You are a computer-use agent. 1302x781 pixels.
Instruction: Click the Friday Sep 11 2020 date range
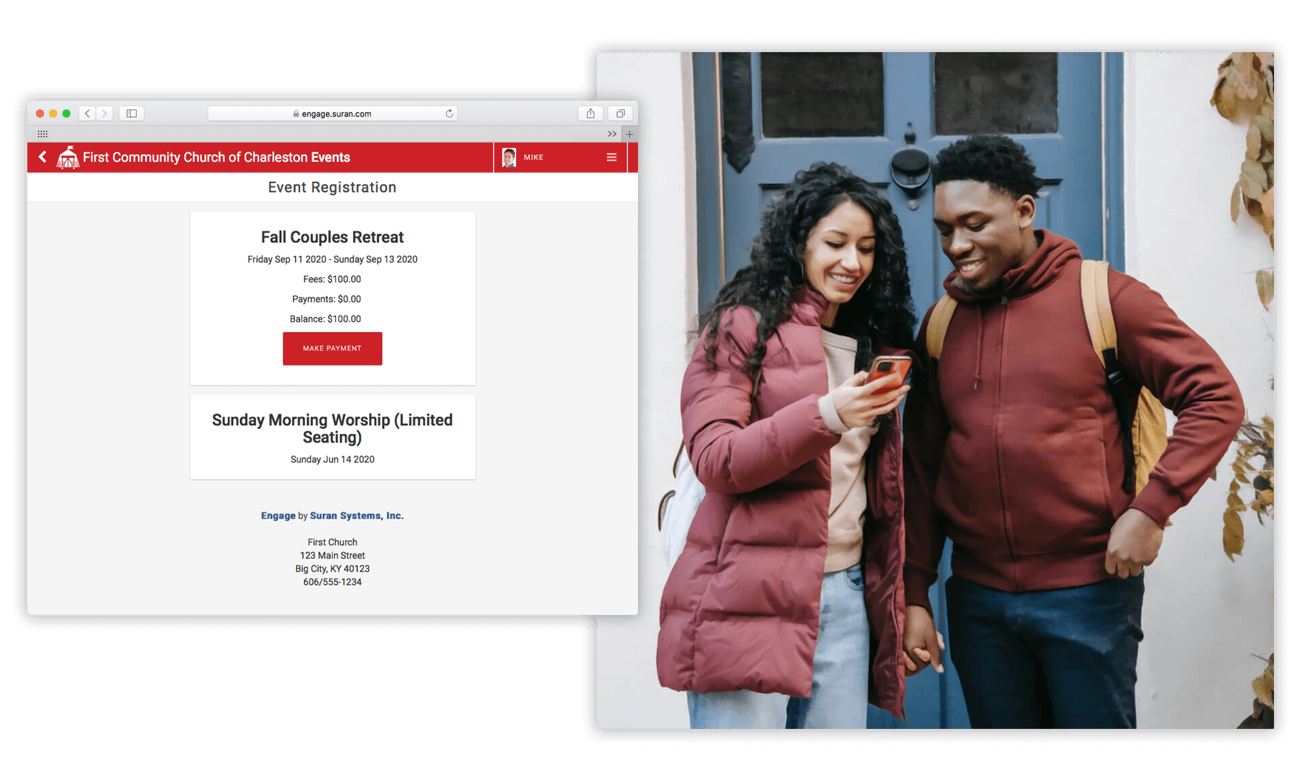332,259
